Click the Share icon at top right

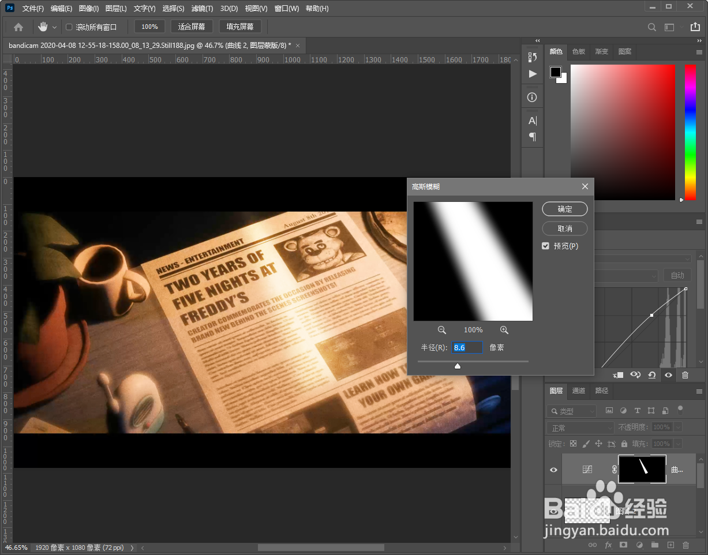tap(695, 27)
